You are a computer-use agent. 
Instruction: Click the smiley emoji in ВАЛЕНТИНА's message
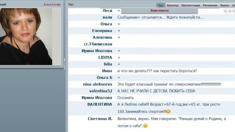click(x=169, y=111)
